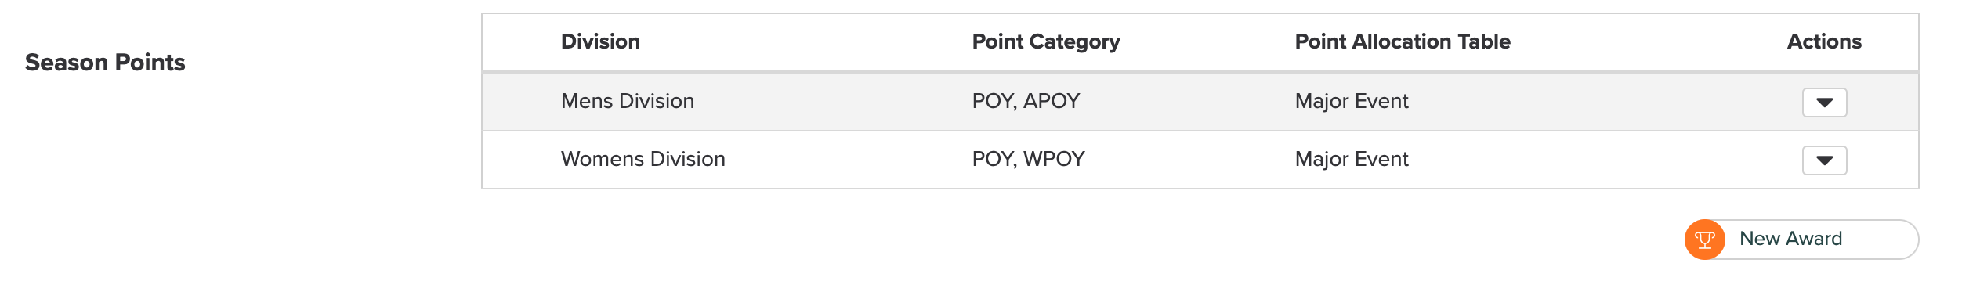This screenshot has height=299, width=1962.
Task: Select the shaded Mens Division table row
Action: pos(1200,102)
